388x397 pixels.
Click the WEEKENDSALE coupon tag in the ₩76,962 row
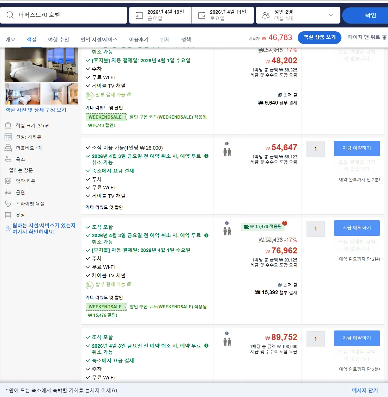coord(106,307)
